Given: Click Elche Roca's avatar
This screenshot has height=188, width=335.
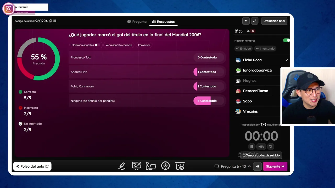Looking at the screenshot, I should (x=238, y=60).
